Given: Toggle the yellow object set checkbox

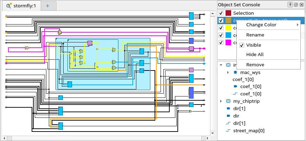Looking at the screenshot, I should pos(221,28).
